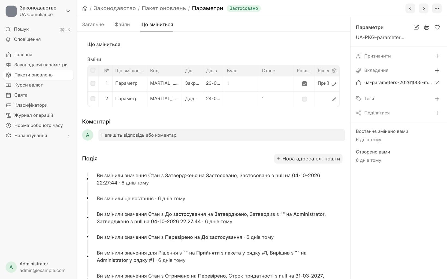
Task: Add attachment via Вкладення plus
Action: [x=437, y=70]
